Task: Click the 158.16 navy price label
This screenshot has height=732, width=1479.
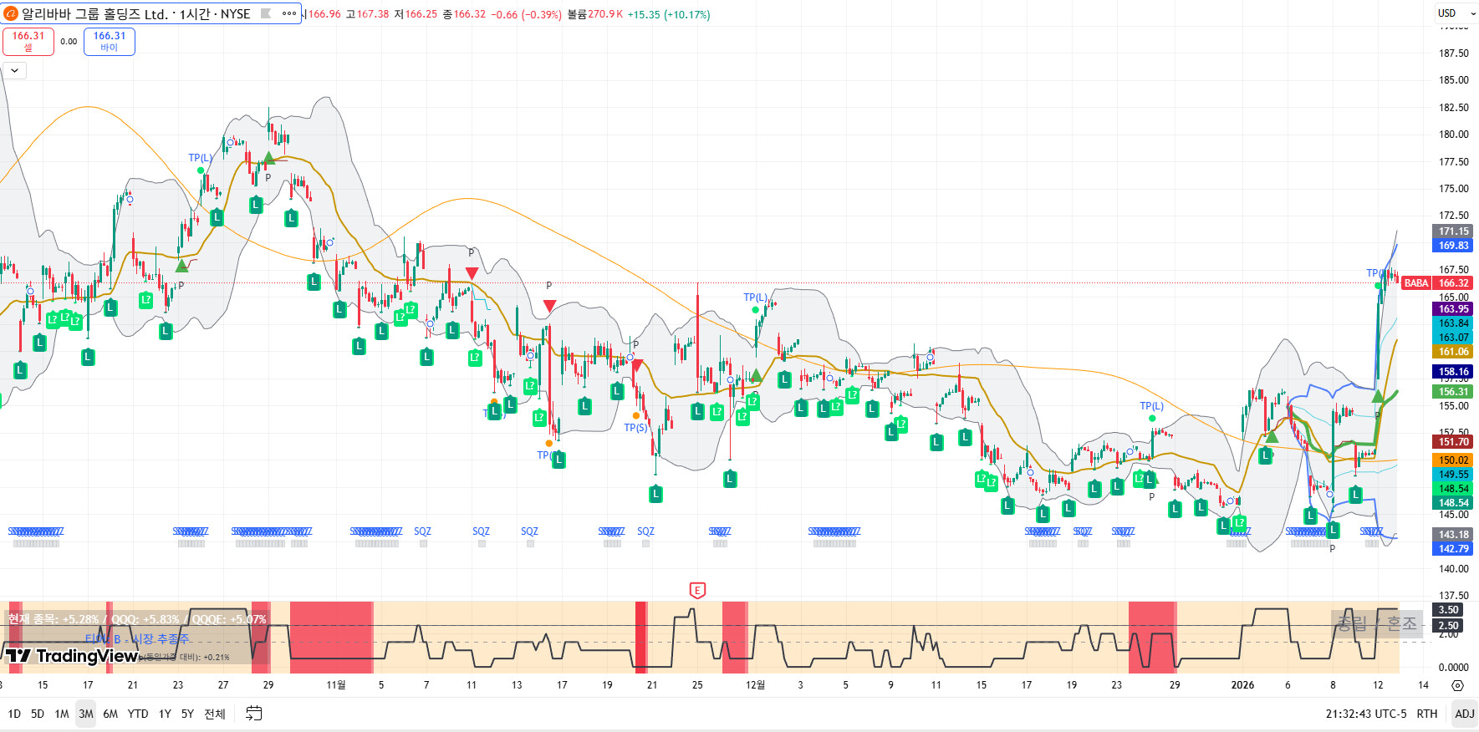Action: [1454, 372]
